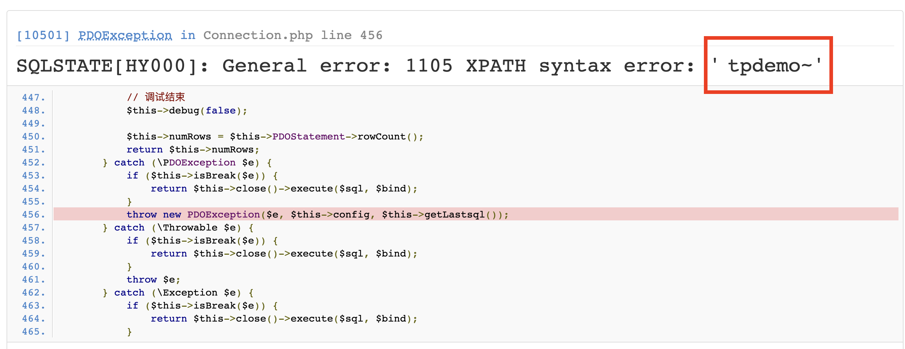Click the [10501] error code text

(x=43, y=35)
